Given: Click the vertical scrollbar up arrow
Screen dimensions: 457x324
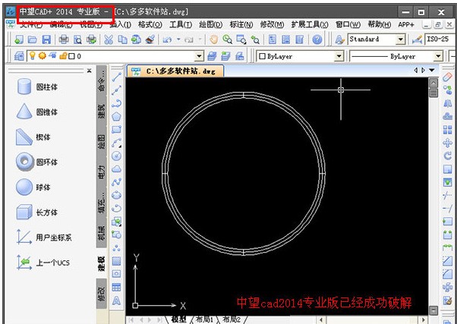Looking at the screenshot, I should point(433,83).
